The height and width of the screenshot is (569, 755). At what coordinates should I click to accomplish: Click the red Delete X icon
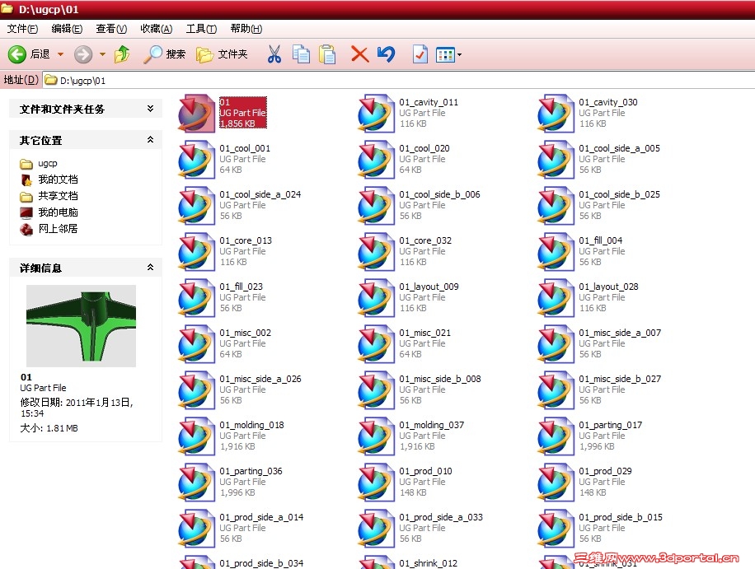pos(359,54)
